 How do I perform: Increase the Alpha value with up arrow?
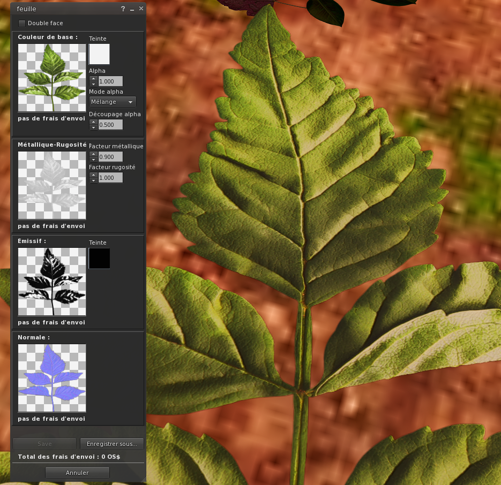pos(93,79)
